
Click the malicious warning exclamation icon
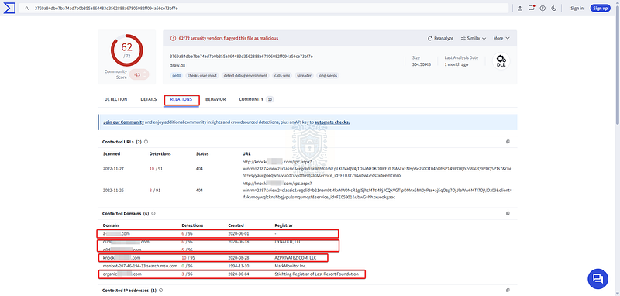click(x=173, y=38)
